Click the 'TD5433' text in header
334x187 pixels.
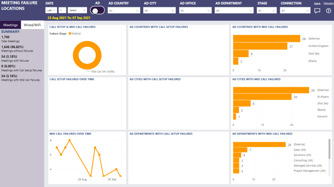pyautogui.click(x=328, y=3)
